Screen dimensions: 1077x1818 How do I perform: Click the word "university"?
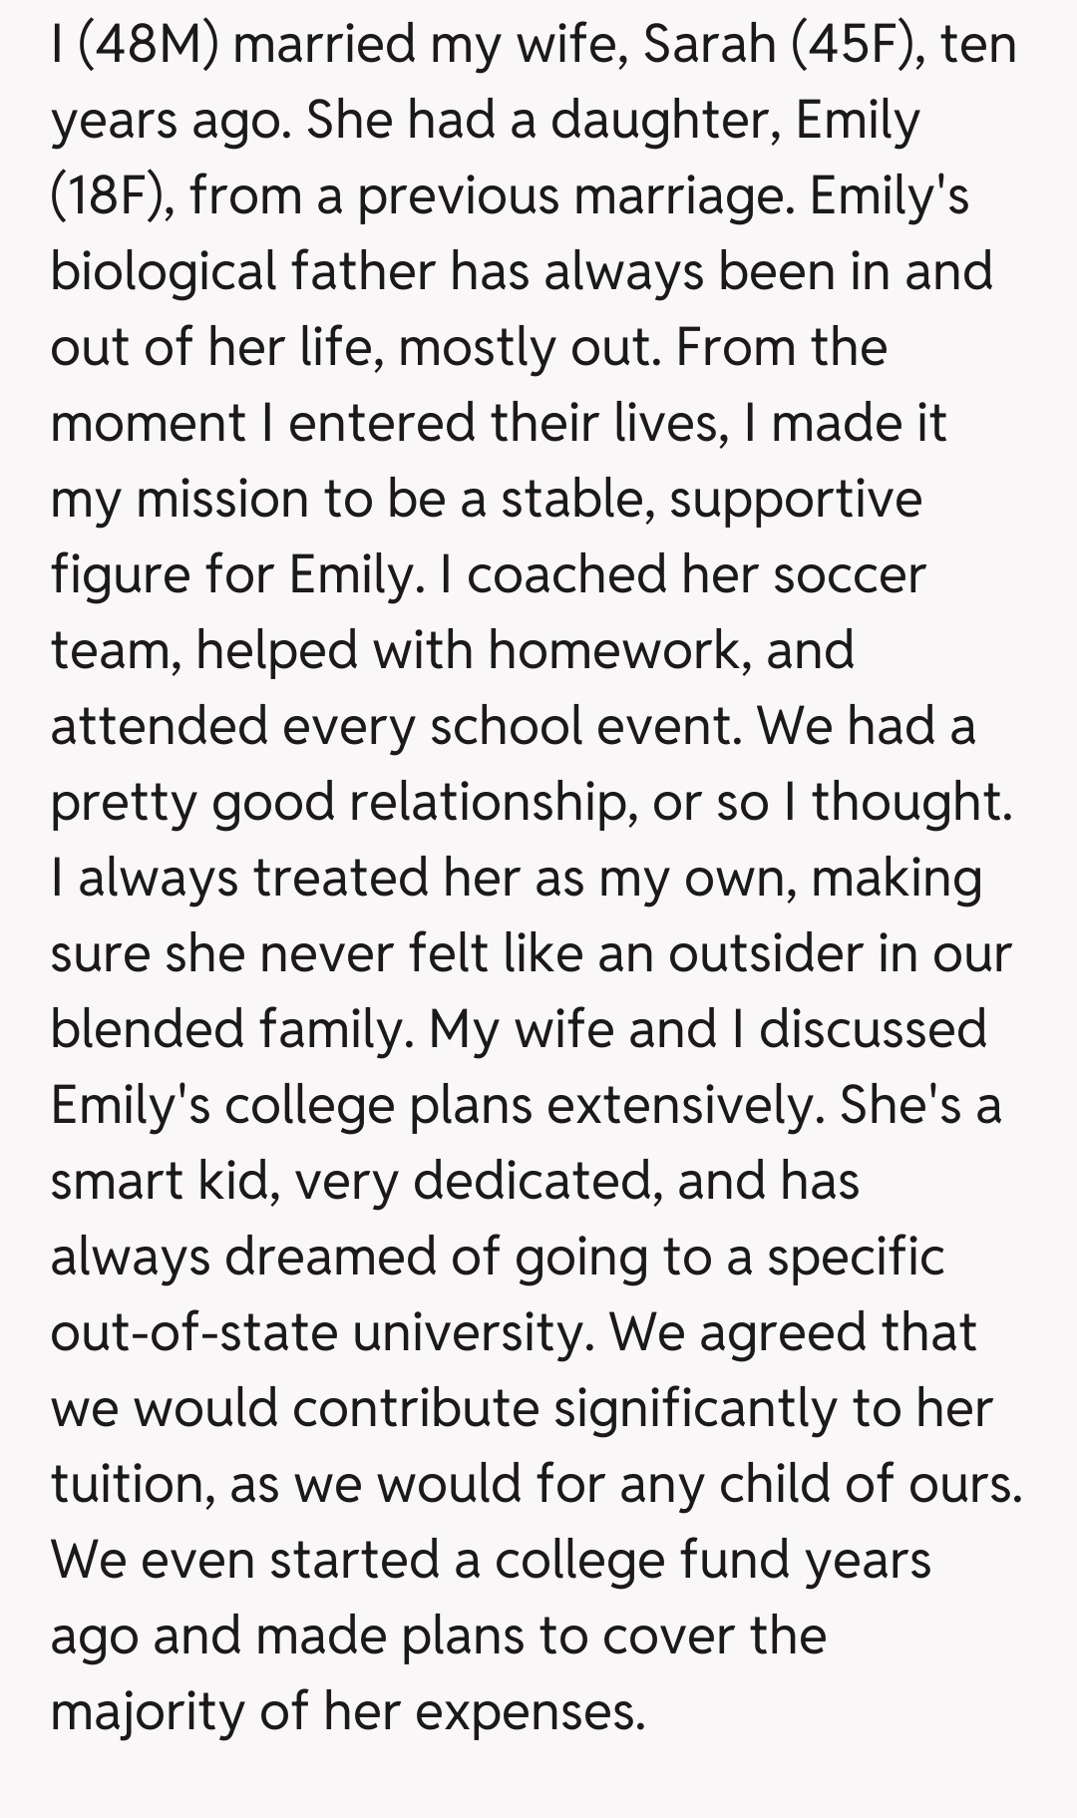tap(469, 1332)
